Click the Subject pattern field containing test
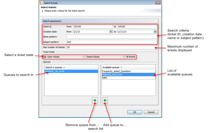The width and height of the screenshot is (208, 133). (112, 42)
